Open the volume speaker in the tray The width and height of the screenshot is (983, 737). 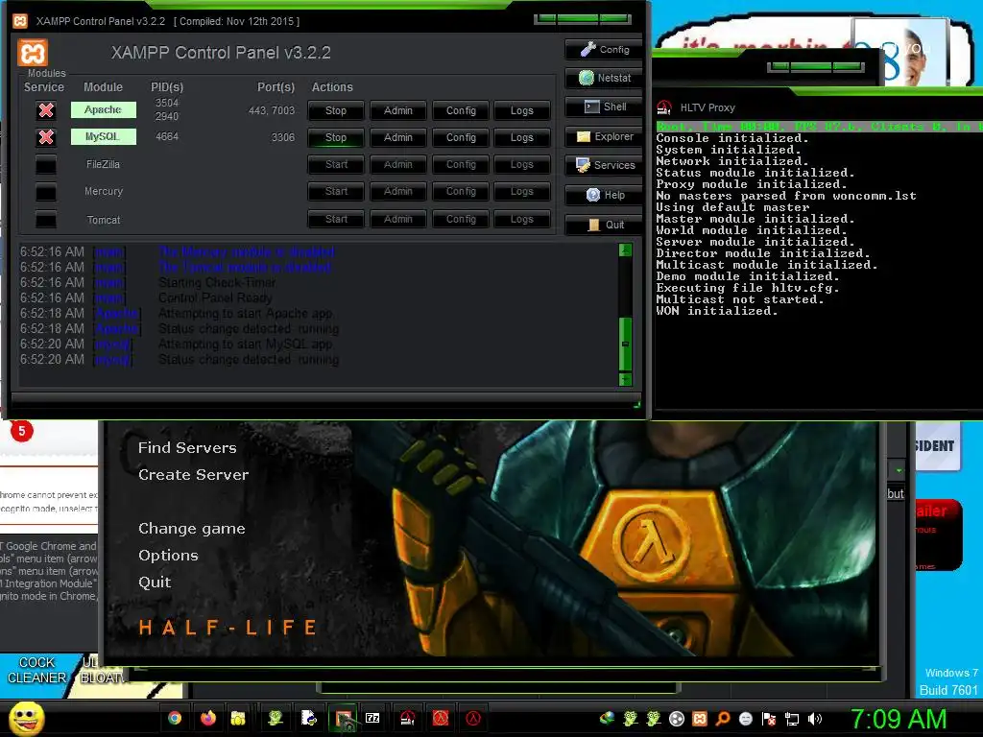pos(815,719)
